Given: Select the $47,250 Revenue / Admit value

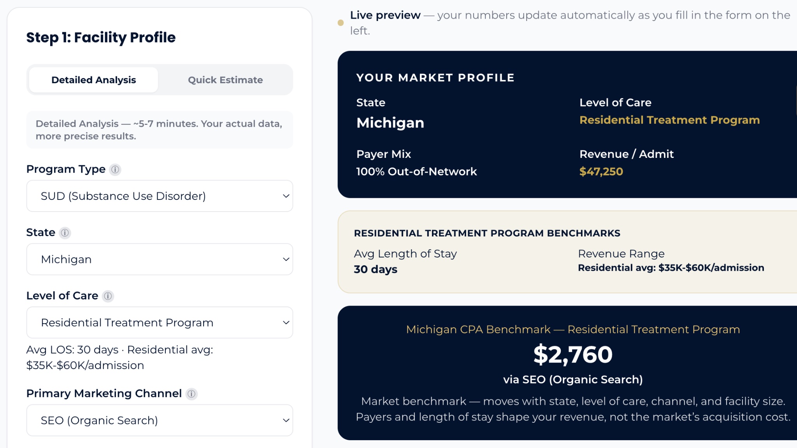Looking at the screenshot, I should (601, 171).
